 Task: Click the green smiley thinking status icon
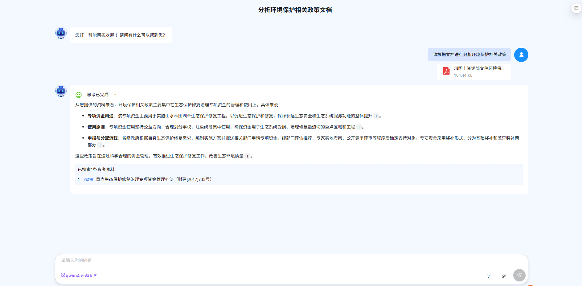click(x=79, y=95)
